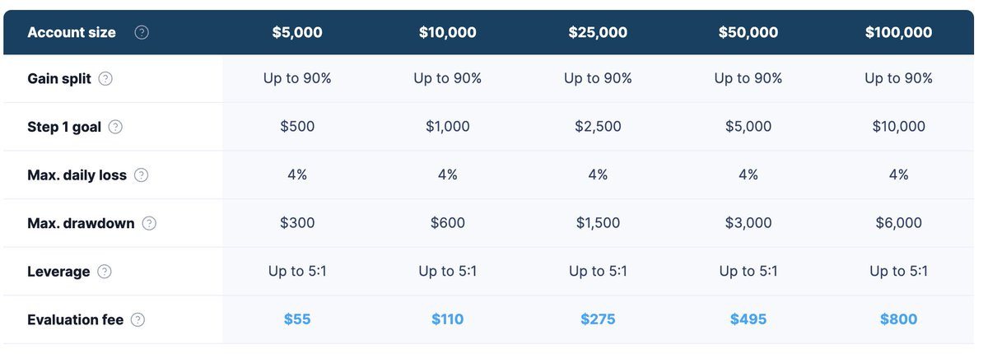Open the $800 evaluation fee link
The image size is (988, 354).
tap(898, 319)
